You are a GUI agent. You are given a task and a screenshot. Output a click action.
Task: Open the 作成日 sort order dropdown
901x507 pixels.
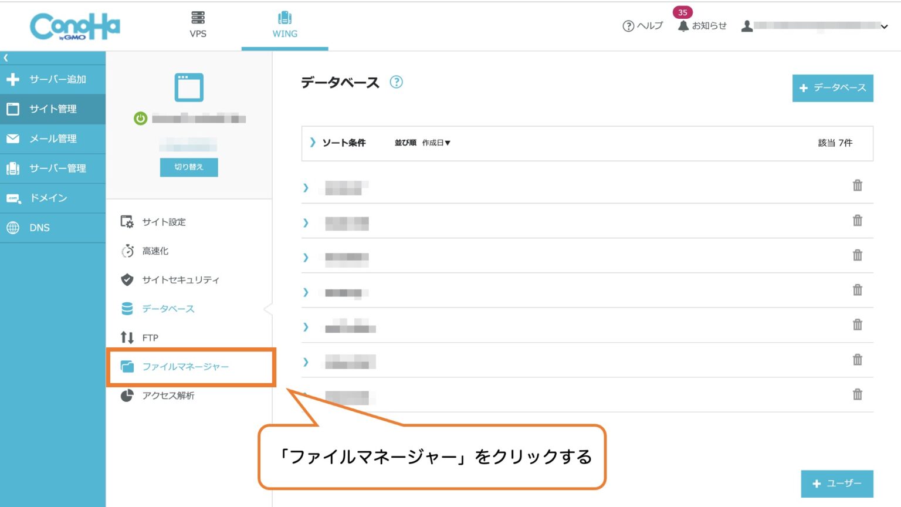[x=436, y=143]
